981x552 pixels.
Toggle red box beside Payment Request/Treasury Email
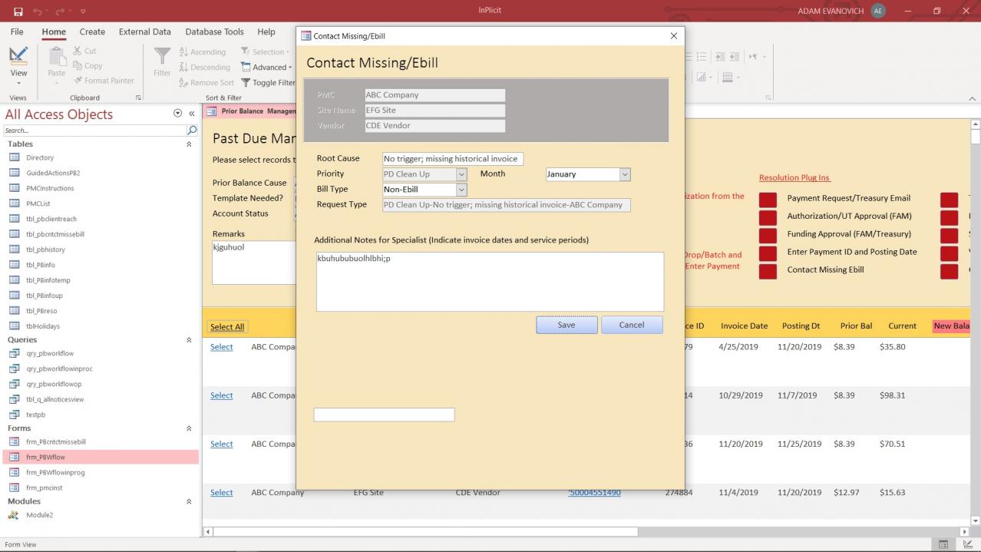pyautogui.click(x=768, y=200)
